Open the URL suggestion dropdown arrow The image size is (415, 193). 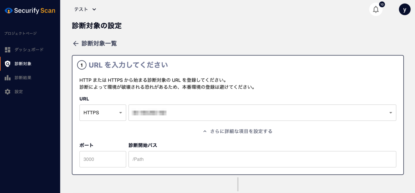click(390, 113)
